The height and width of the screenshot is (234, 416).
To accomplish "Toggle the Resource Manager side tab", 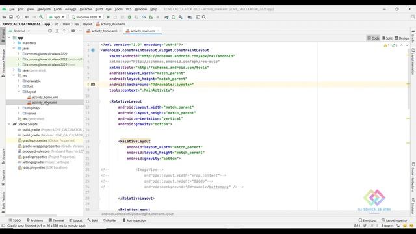I will [3, 63].
